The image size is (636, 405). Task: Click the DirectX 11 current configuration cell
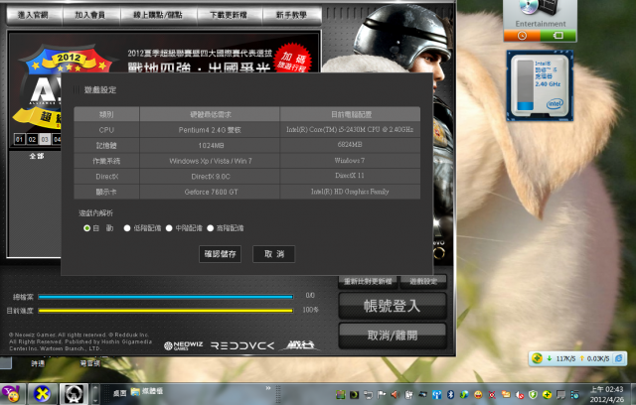click(350, 176)
